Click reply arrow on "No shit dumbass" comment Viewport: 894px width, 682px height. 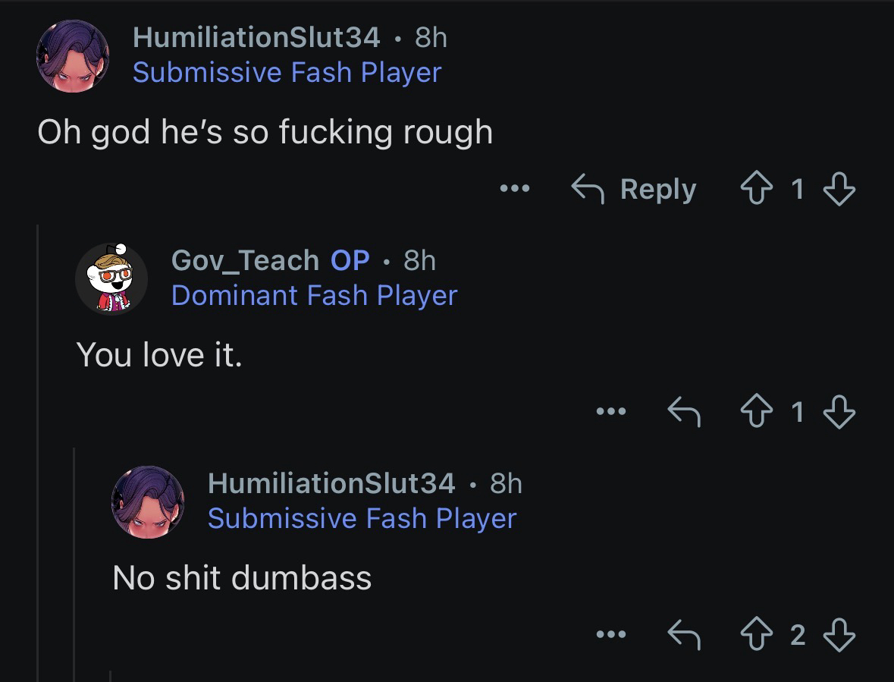pos(682,634)
